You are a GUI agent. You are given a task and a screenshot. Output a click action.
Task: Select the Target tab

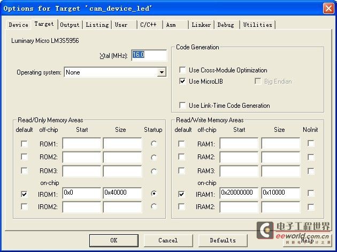tap(44, 24)
